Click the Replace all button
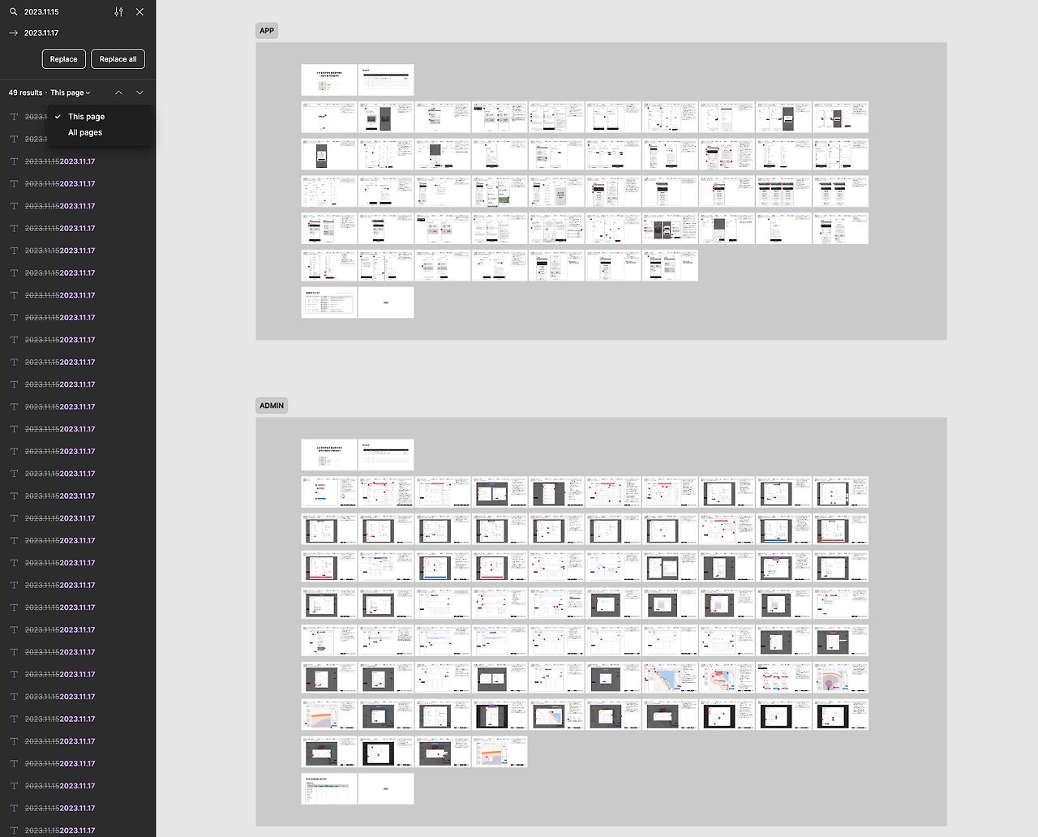This screenshot has height=837, width=1038. tap(118, 59)
